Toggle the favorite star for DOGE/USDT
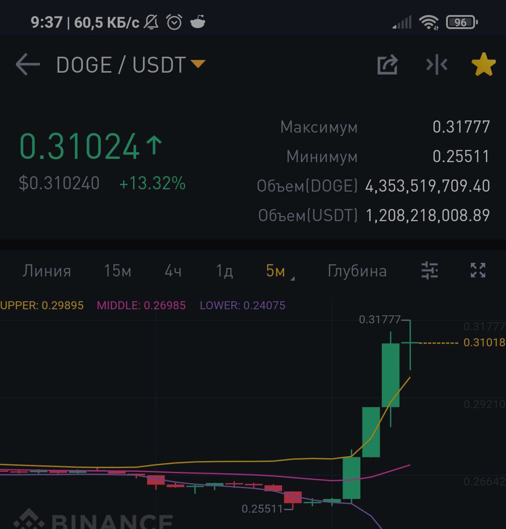The height and width of the screenshot is (529, 506). pos(484,64)
